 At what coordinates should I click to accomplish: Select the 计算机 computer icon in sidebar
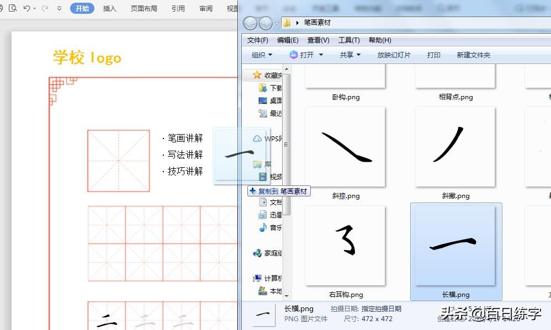257,278
